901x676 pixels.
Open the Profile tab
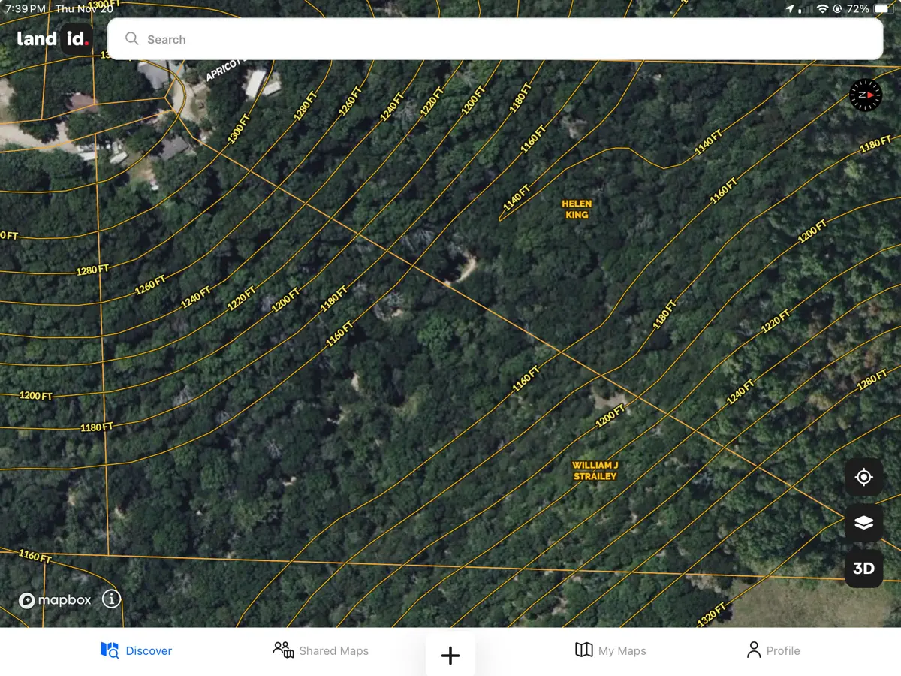point(773,650)
